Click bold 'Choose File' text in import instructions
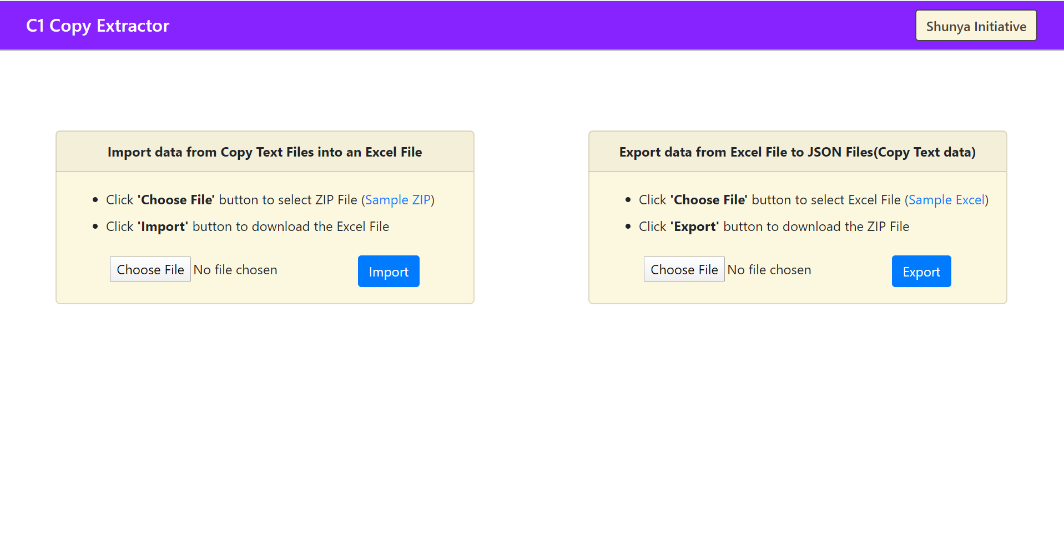Image resolution: width=1064 pixels, height=533 pixels. (x=177, y=200)
